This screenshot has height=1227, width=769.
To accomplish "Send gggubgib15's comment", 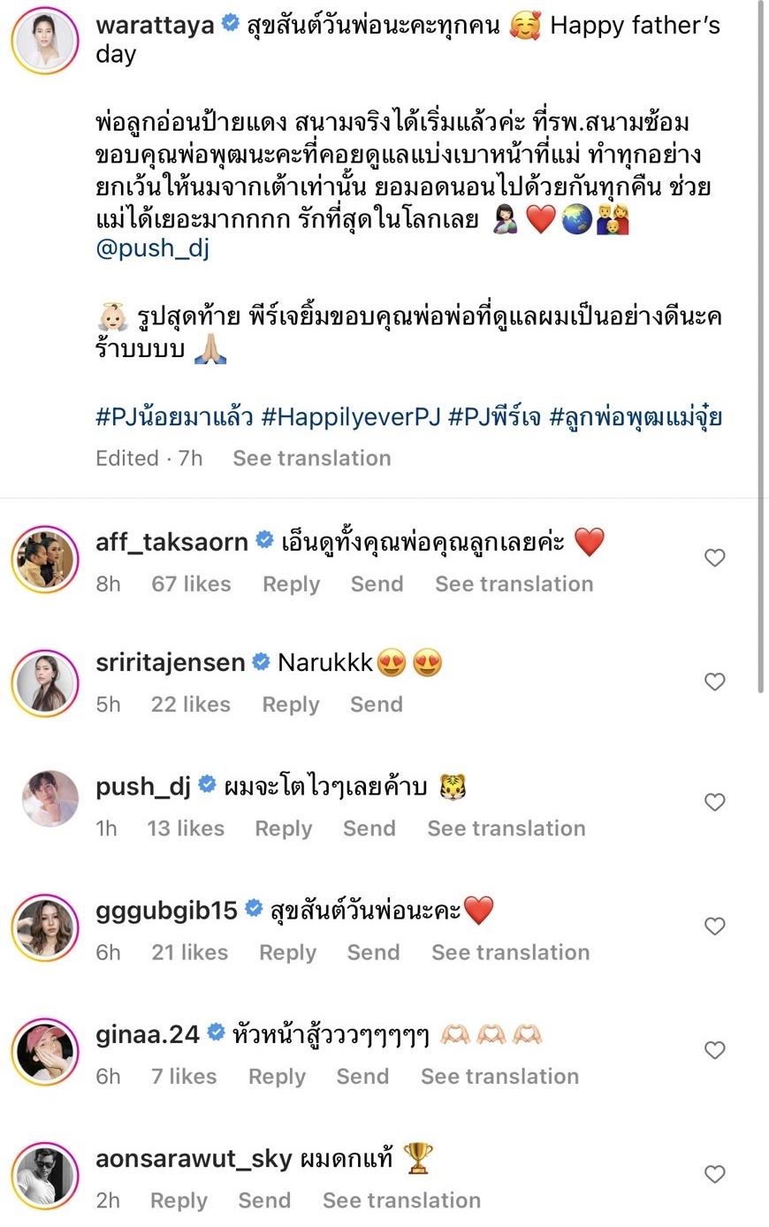I will [x=373, y=952].
